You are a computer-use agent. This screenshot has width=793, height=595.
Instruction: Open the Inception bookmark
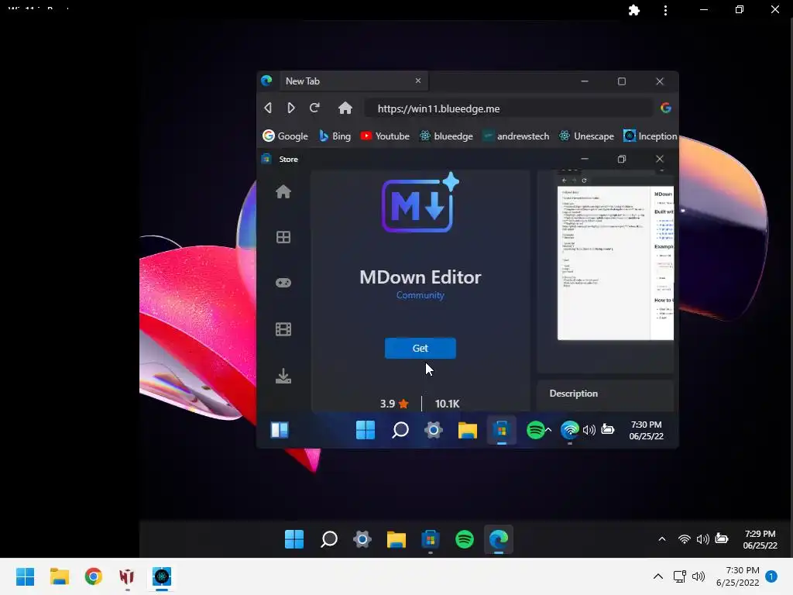pyautogui.click(x=651, y=136)
